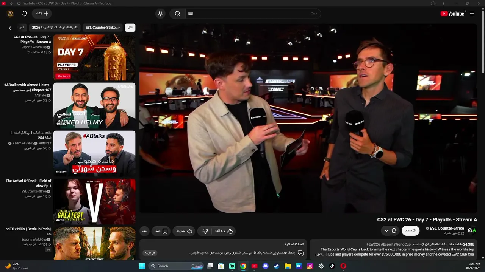Go back with browser back arrow
Viewport: 485px width, 272px height.
11,3
